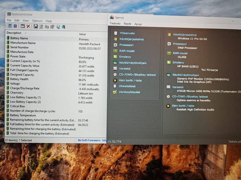
Task: Click the red X toolbar icon
Action: pos(28,26)
